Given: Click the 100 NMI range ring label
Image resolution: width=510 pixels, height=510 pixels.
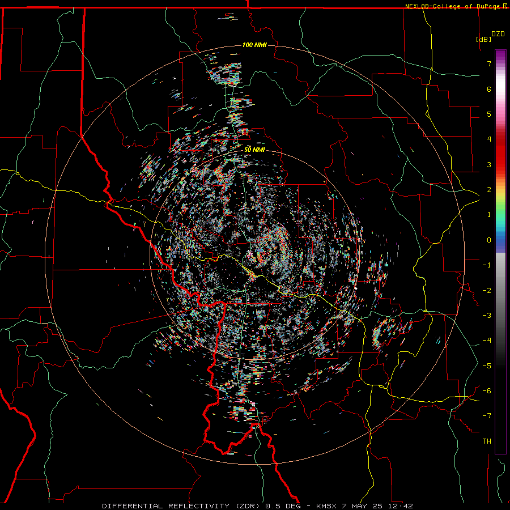Looking at the screenshot, I should coord(254,45).
